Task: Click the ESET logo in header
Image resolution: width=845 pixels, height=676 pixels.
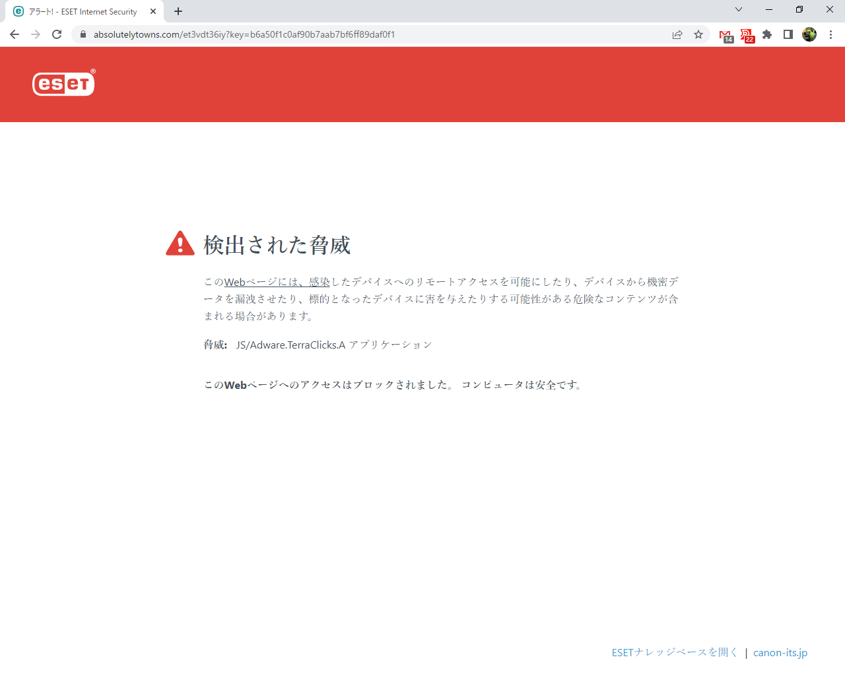Action: coord(64,83)
